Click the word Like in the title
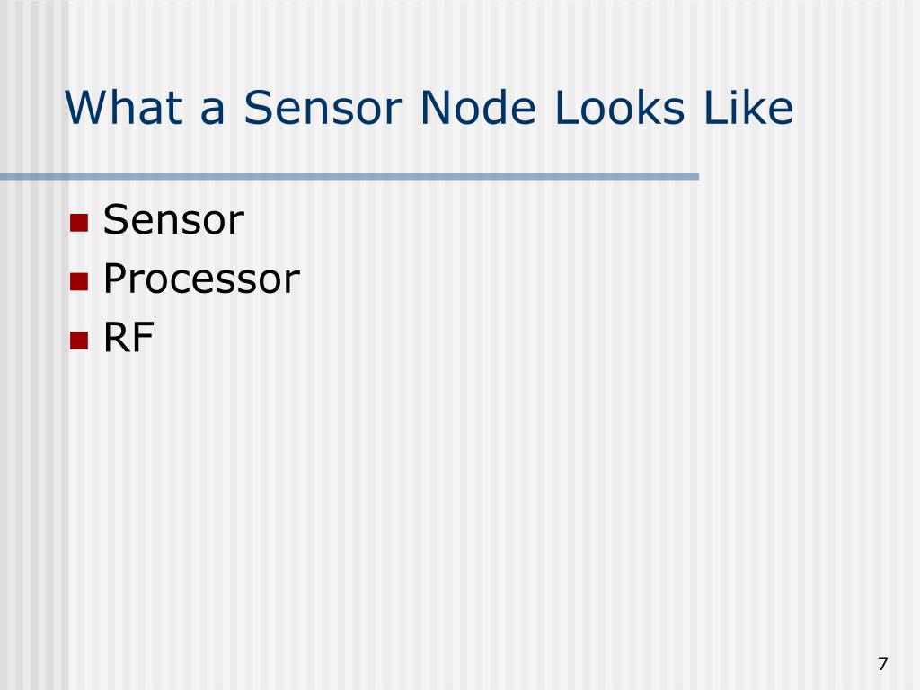The width and height of the screenshot is (920, 690). (x=748, y=108)
